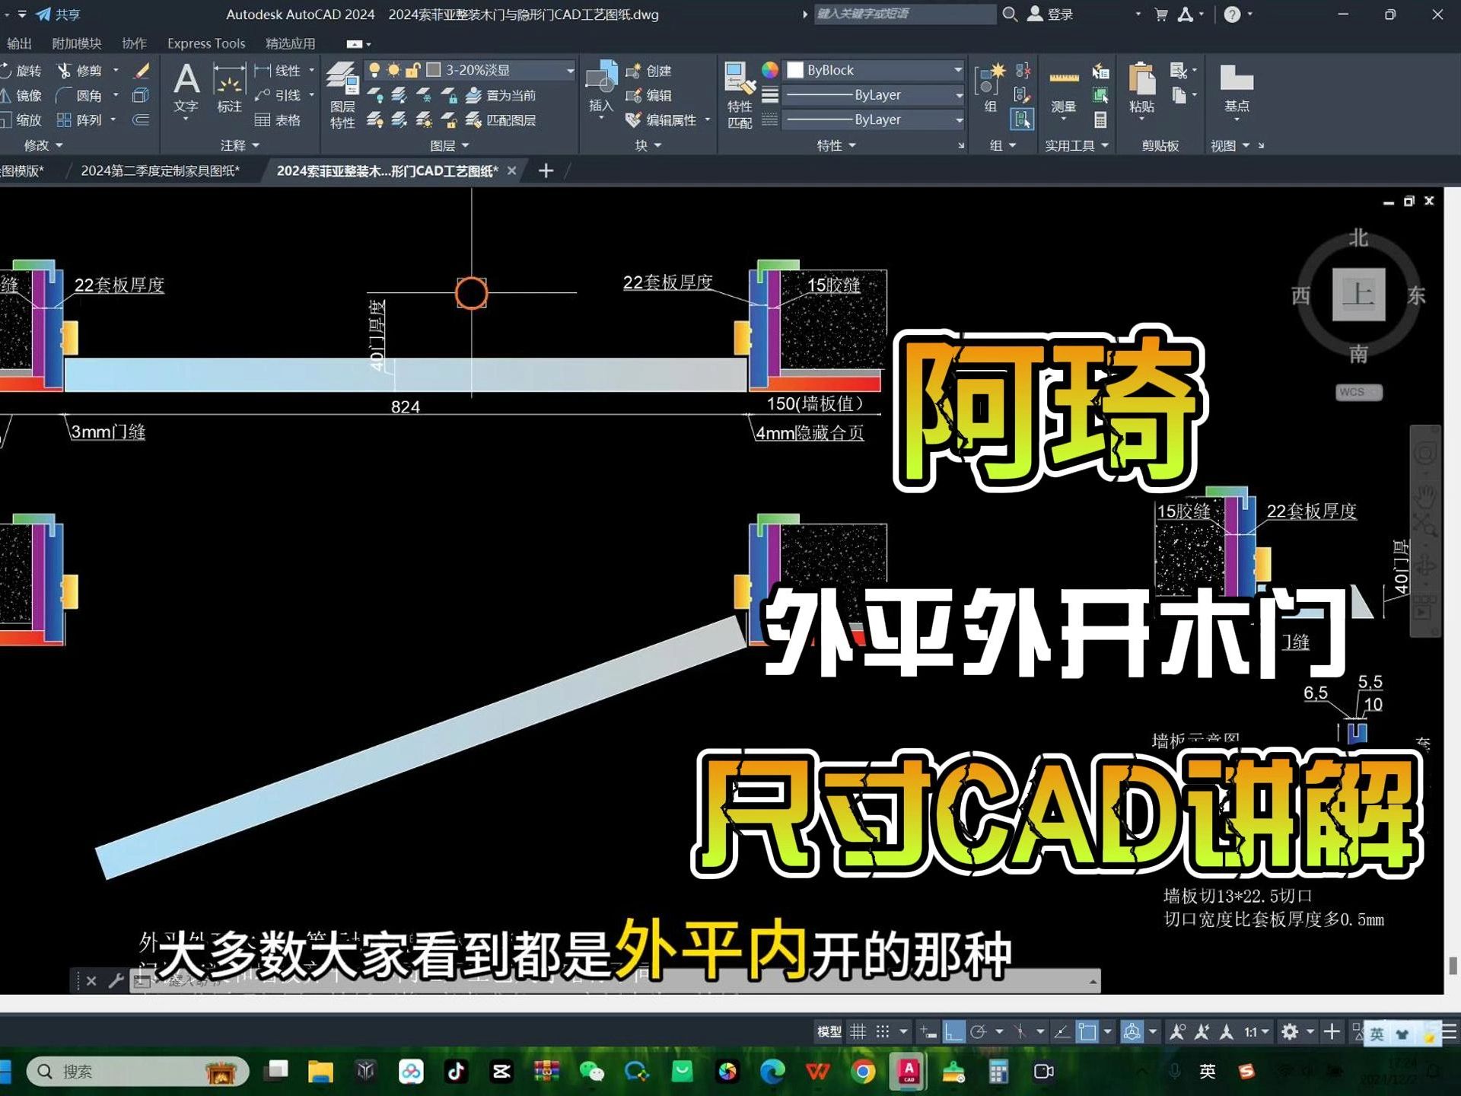Viewport: 1461px width, 1096px height.
Task: Click the 引线 (Leader) tool
Action: (278, 95)
